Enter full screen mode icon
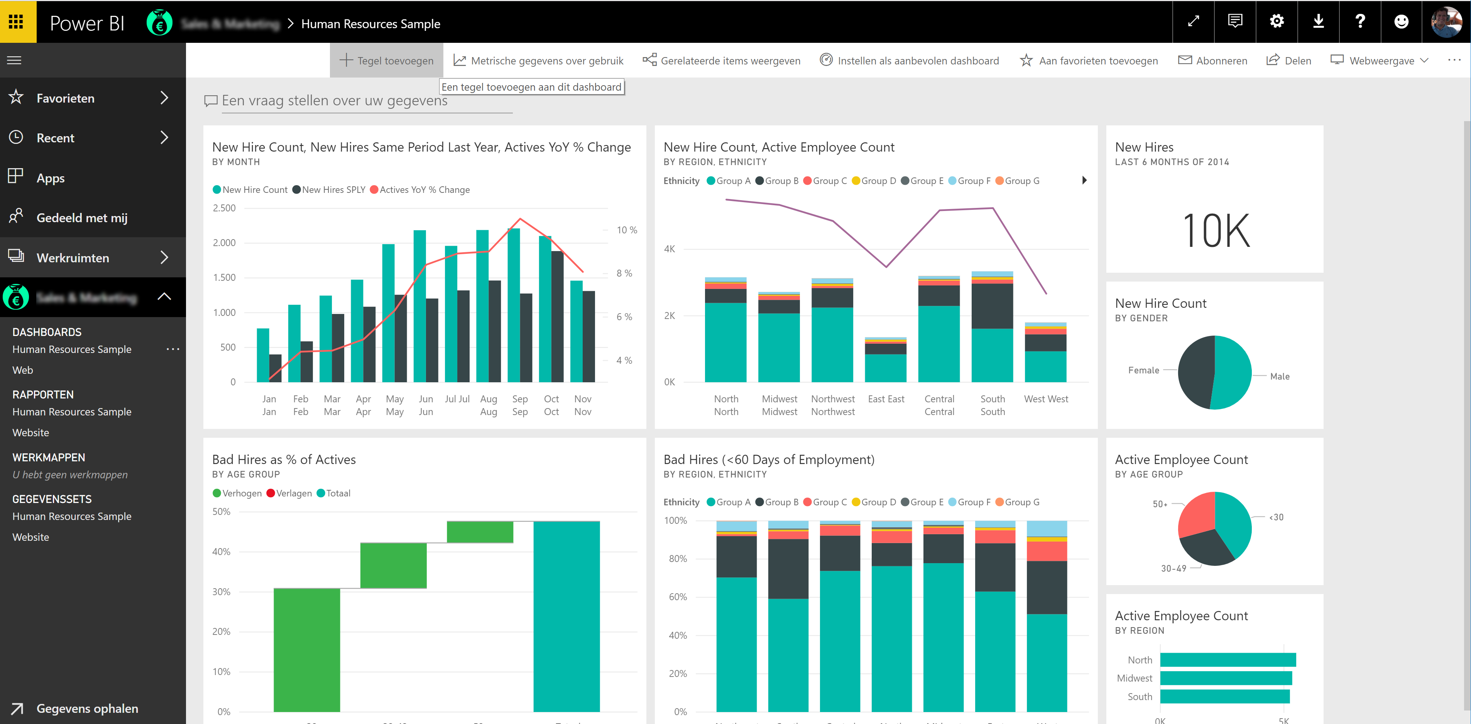1471x724 pixels. click(1193, 22)
